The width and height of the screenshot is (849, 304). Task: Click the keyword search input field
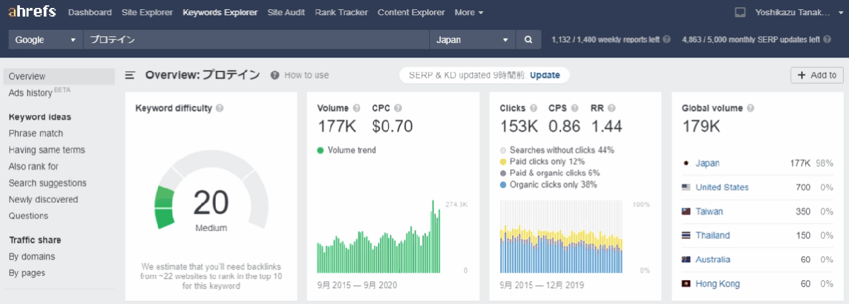click(255, 40)
